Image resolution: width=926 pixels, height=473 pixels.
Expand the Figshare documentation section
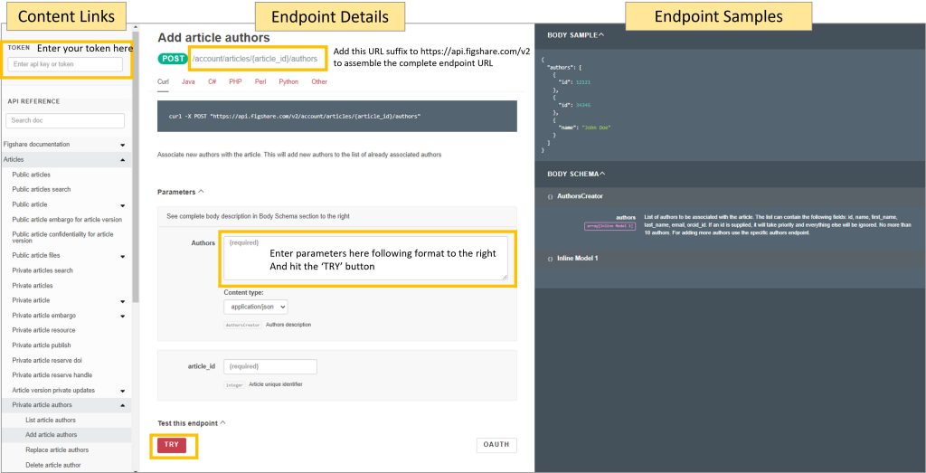click(x=122, y=145)
